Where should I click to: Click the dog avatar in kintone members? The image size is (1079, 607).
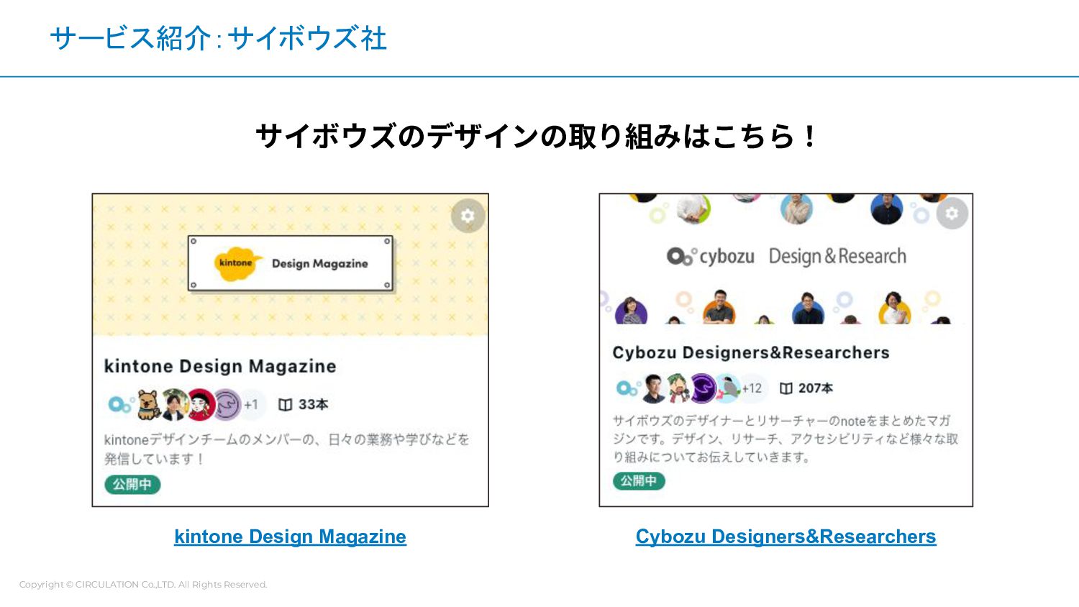[x=147, y=404]
